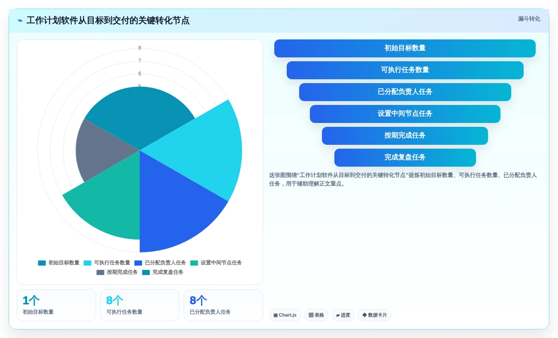Viewport: 558px width, 338px height.
Task: Open the 8个 可执行任务数量 data card
Action: point(140,305)
